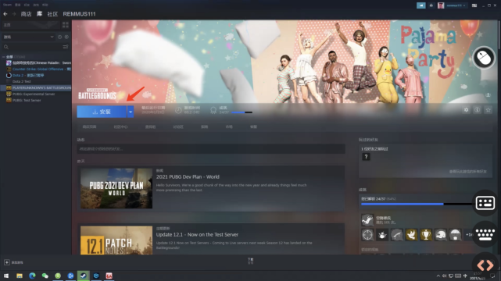Screen dimensions: 501x281
Task: Open the 12.1 Patch Notes thumbnail
Action: 116,240
